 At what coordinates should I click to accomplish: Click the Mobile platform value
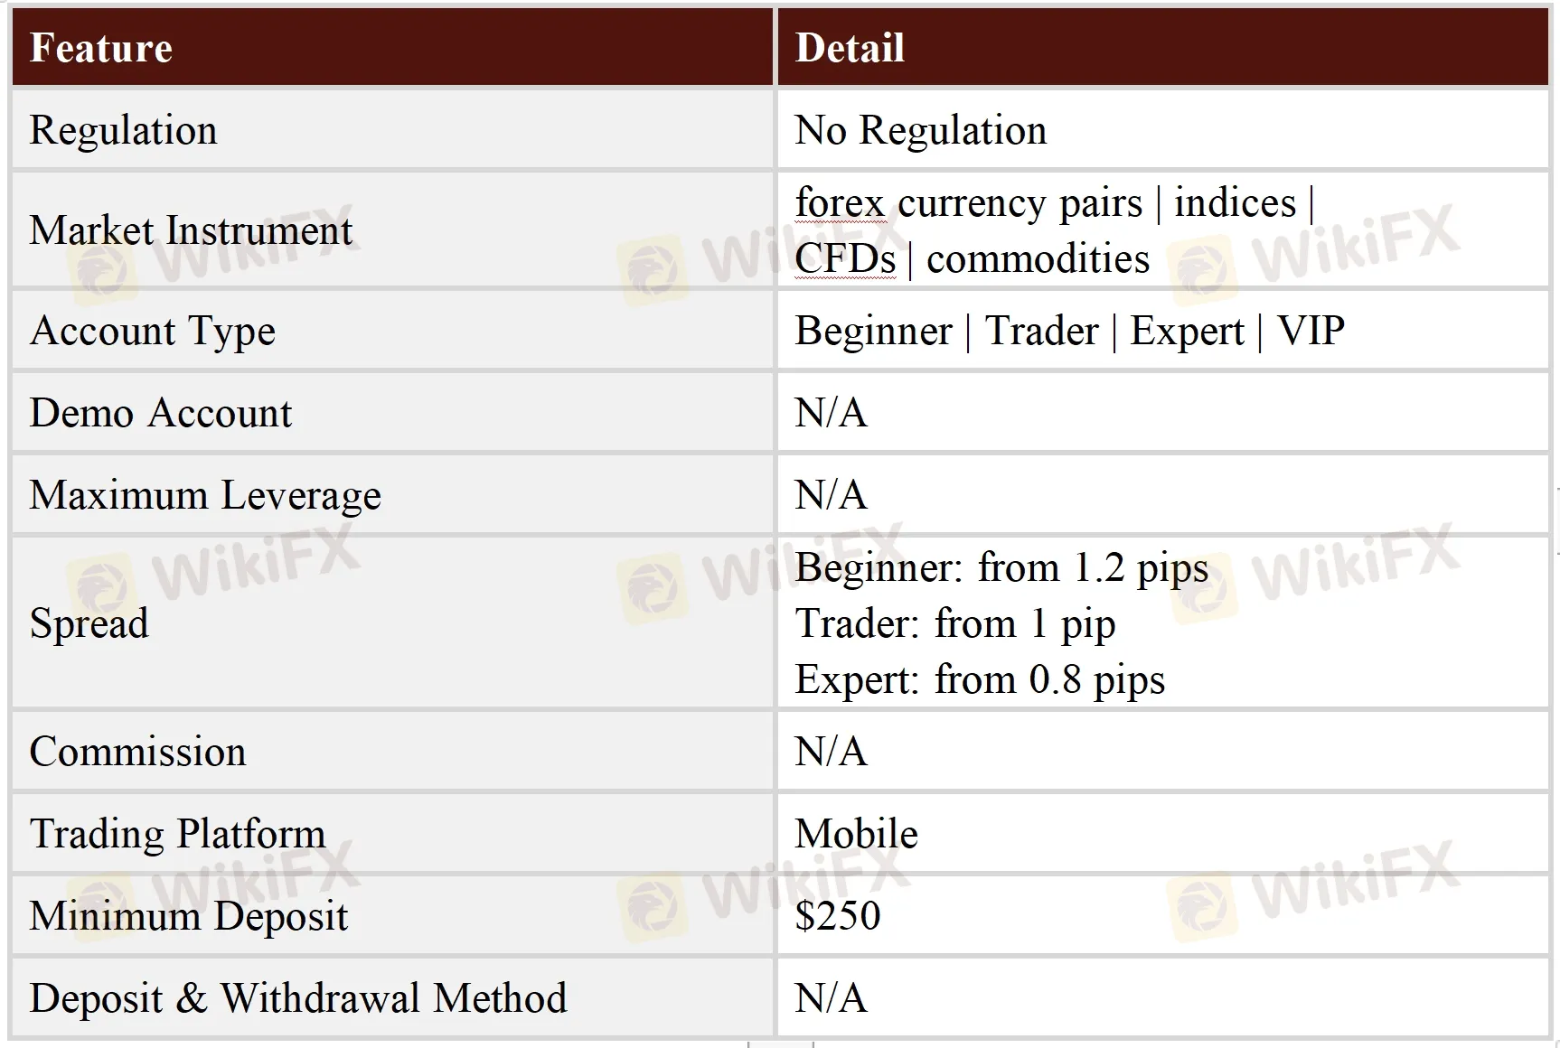click(856, 834)
